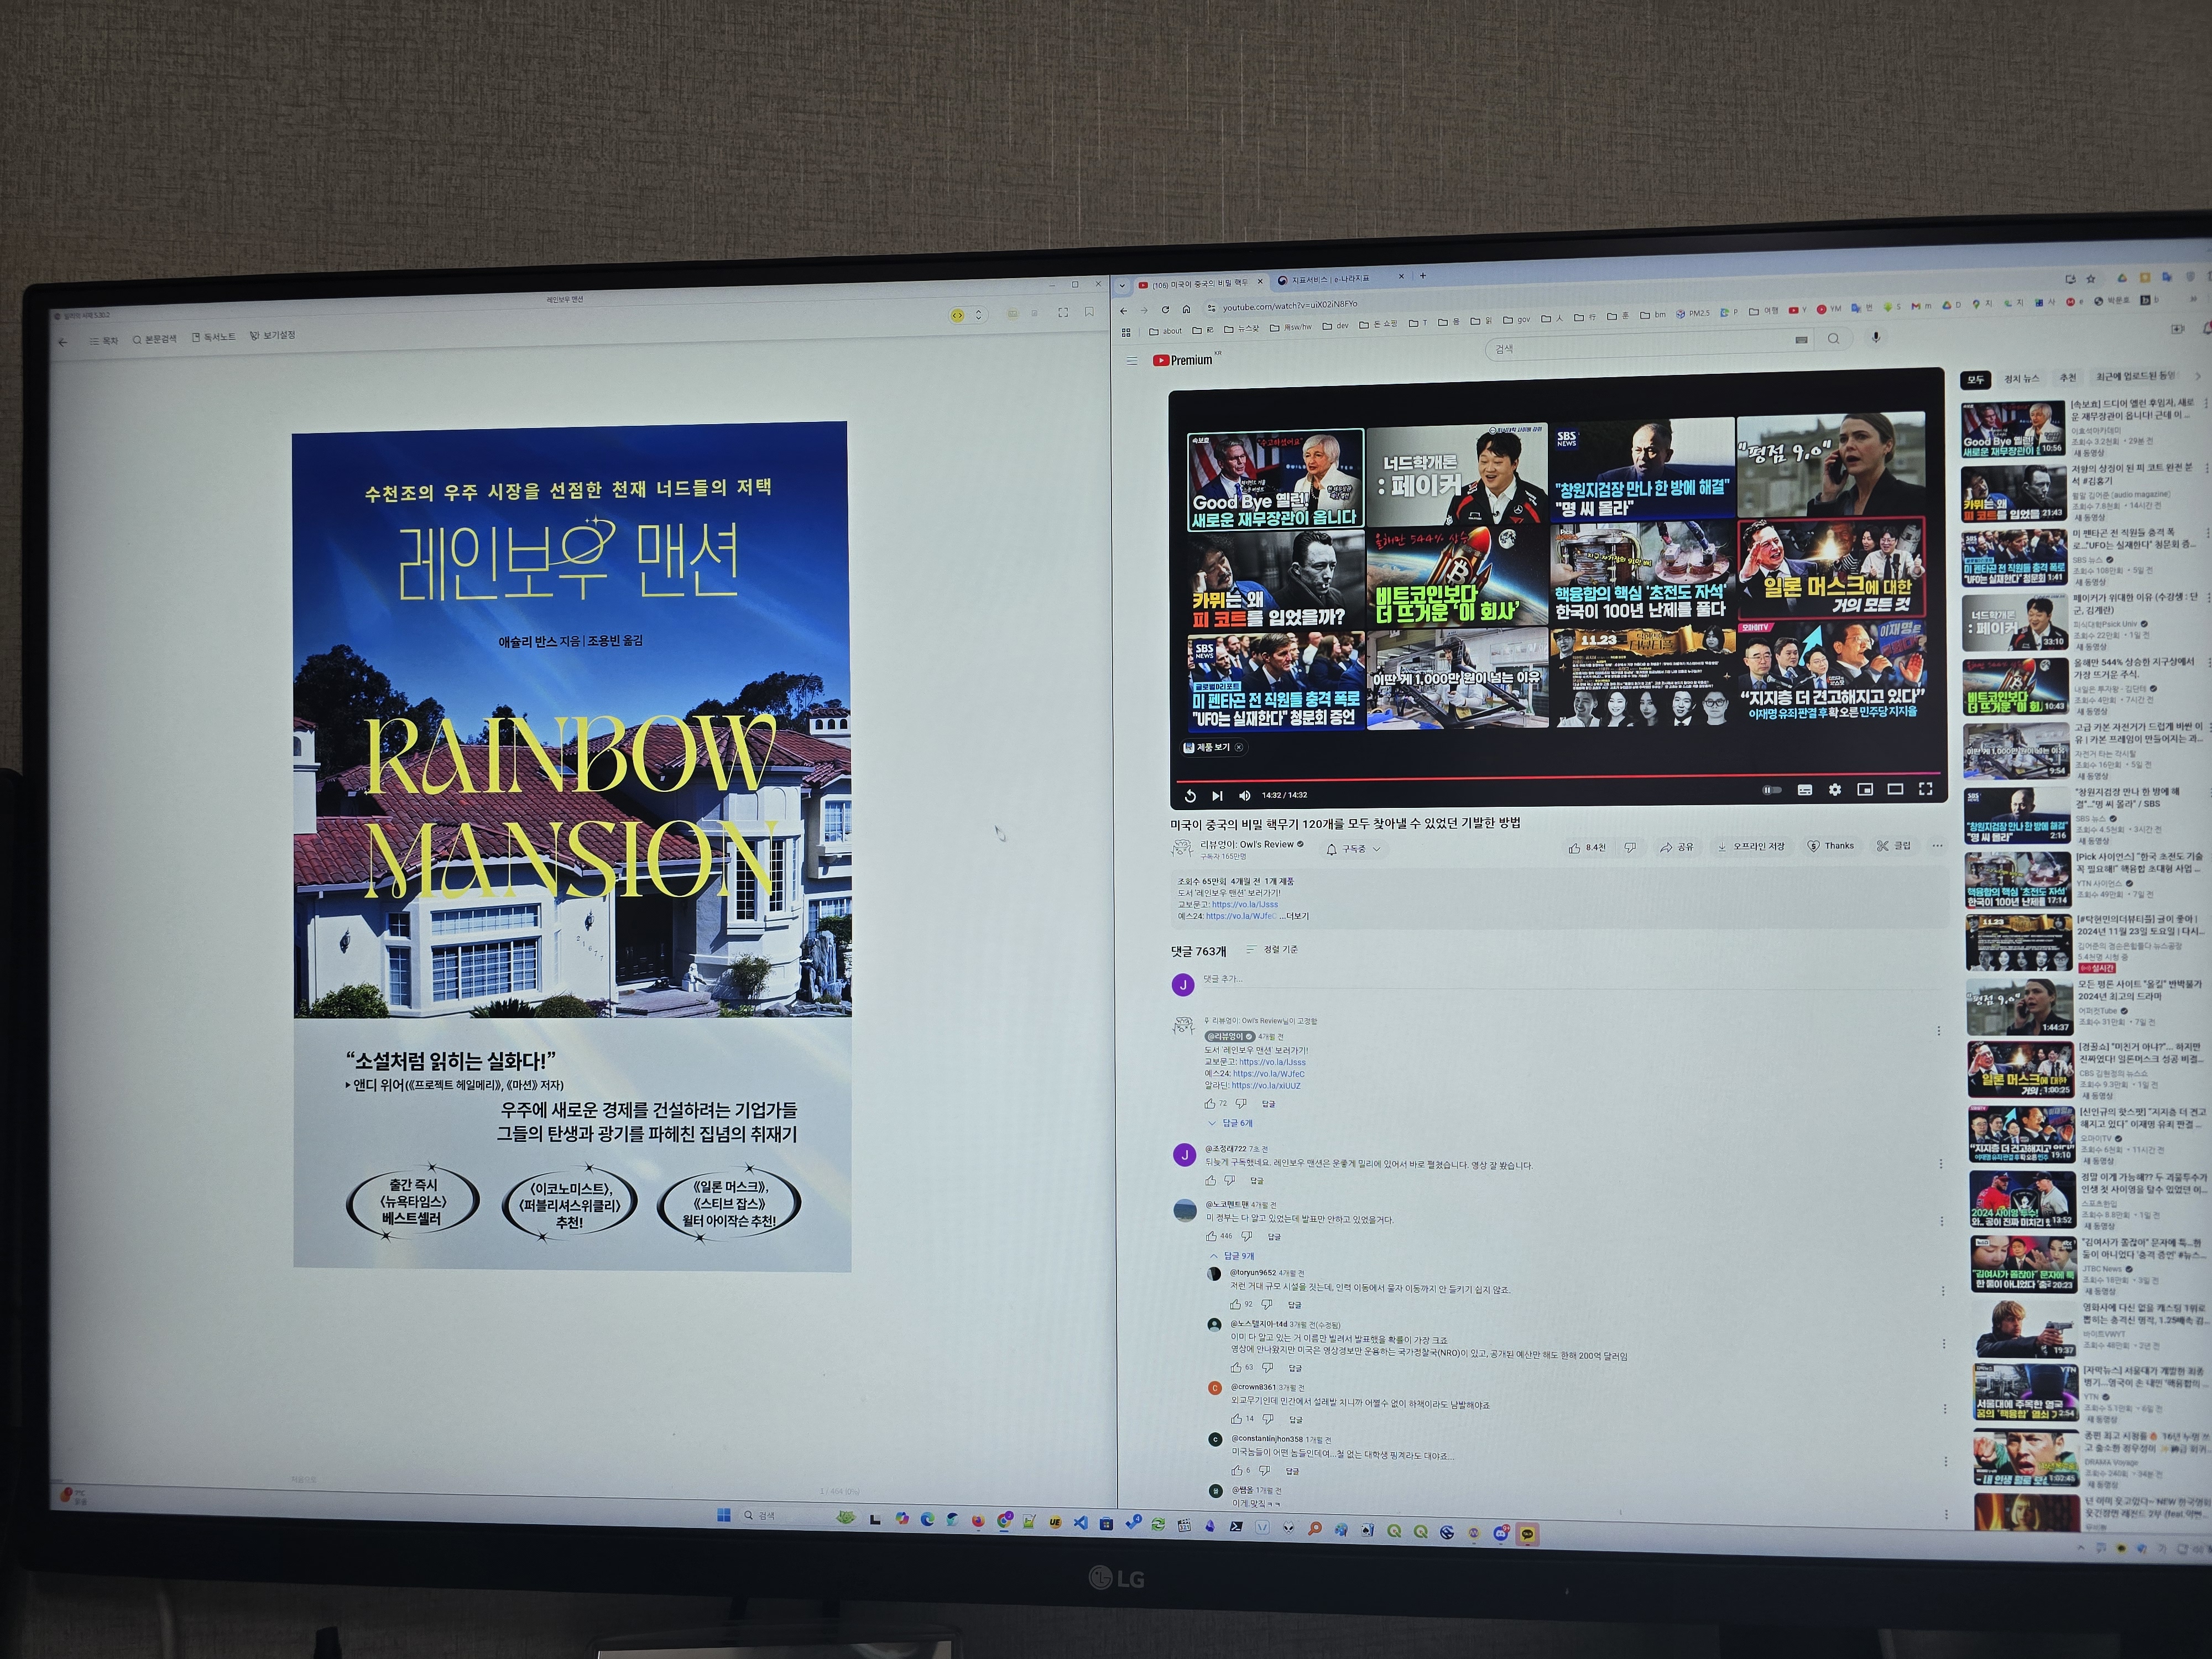
Task: Bookmark the current e-book page
Action: [x=1089, y=313]
